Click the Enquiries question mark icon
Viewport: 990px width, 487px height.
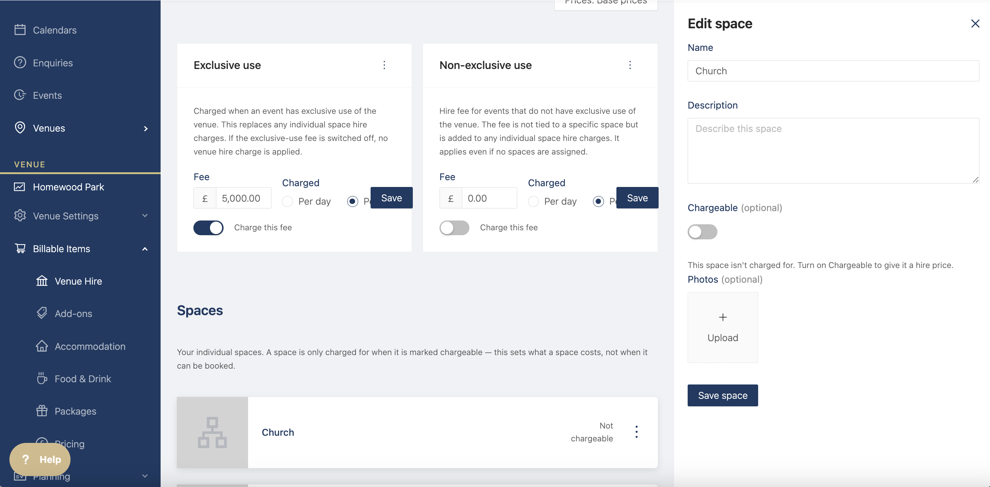point(20,62)
